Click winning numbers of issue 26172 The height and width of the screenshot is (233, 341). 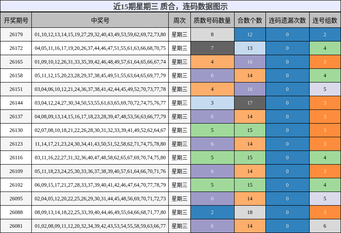pyautogui.click(x=100, y=48)
